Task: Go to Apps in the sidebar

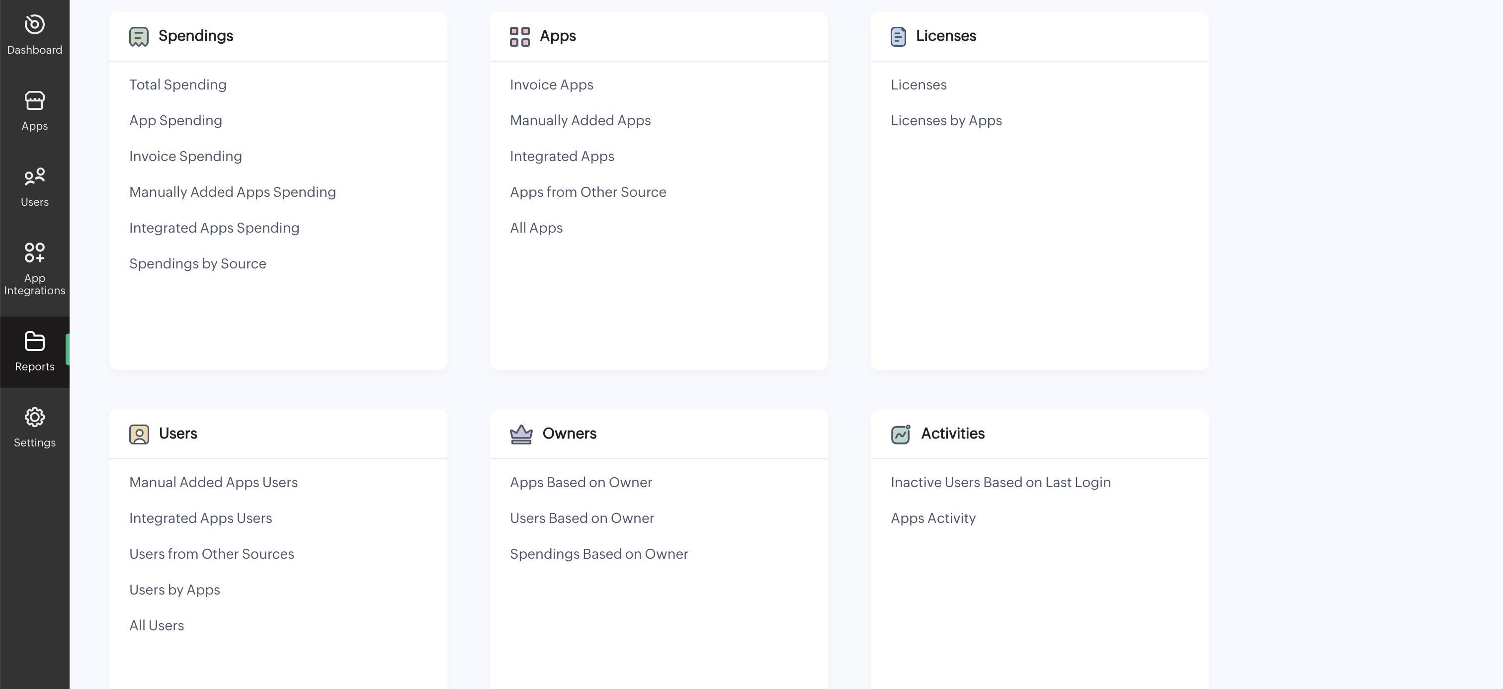Action: pyautogui.click(x=34, y=110)
